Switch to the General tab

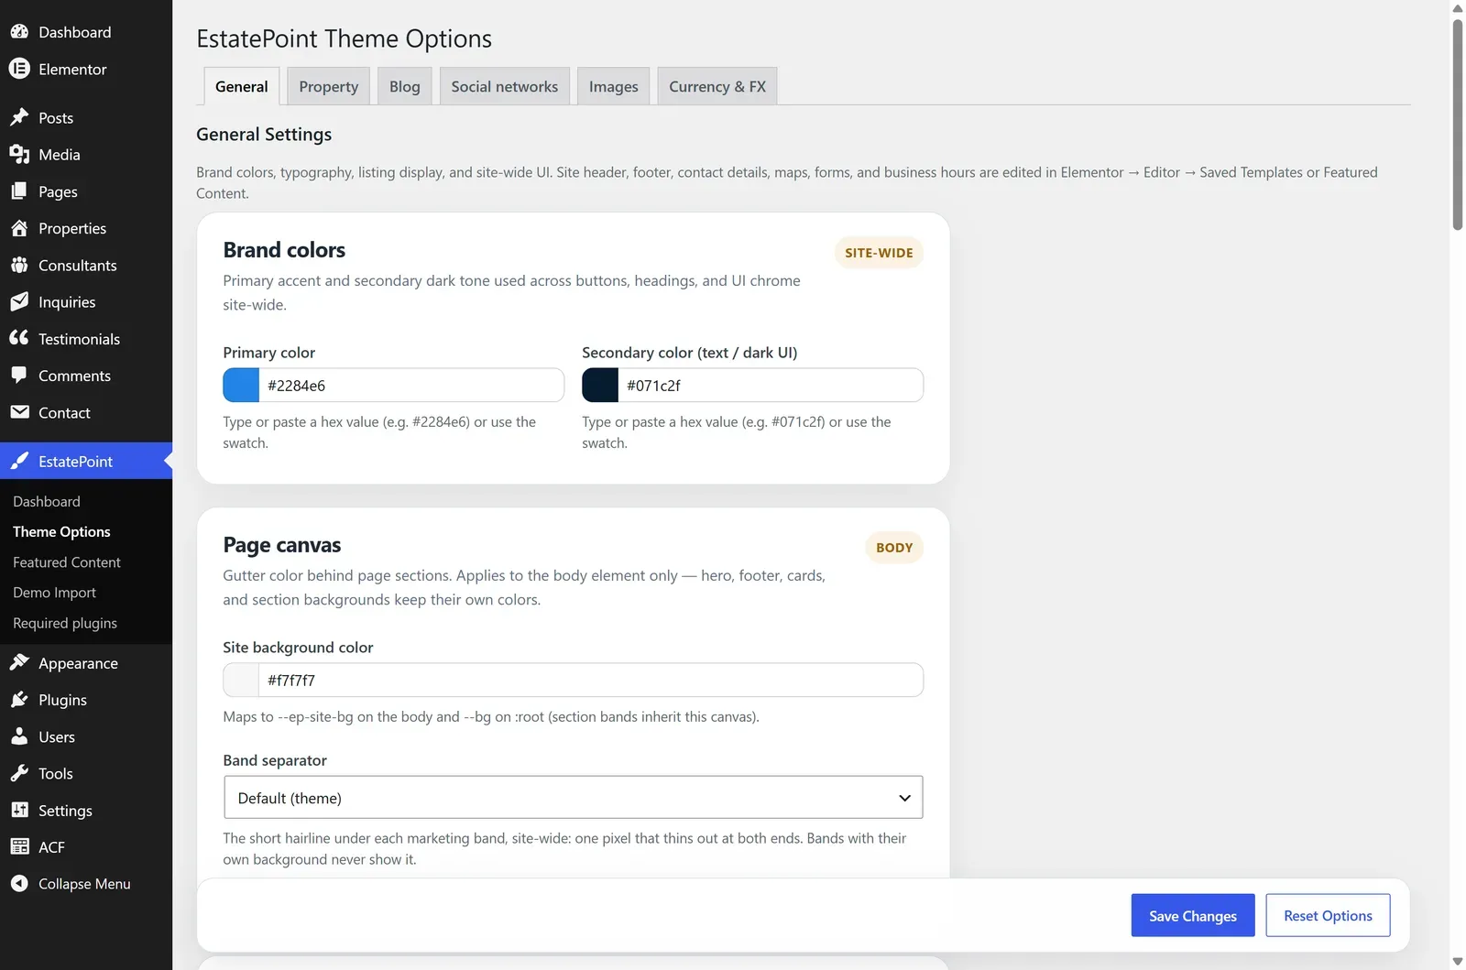(x=241, y=86)
